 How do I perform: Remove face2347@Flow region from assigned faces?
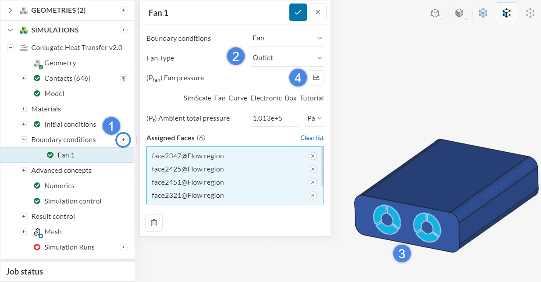pos(313,156)
